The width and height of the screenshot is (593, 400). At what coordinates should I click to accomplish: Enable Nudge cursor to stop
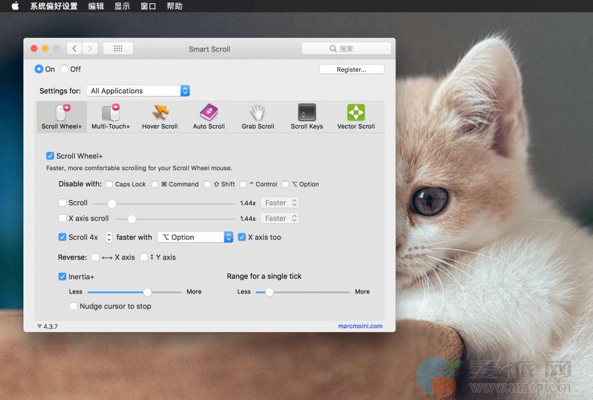(x=74, y=307)
